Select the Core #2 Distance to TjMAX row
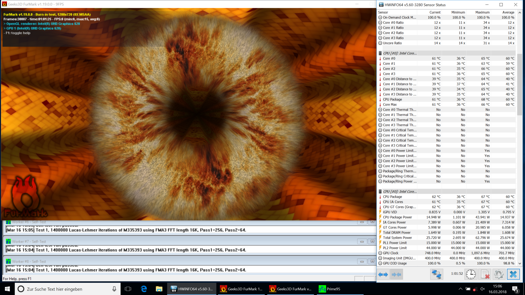 tap(447, 89)
